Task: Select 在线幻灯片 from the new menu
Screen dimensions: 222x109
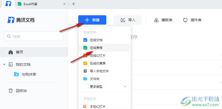Action: point(105,56)
